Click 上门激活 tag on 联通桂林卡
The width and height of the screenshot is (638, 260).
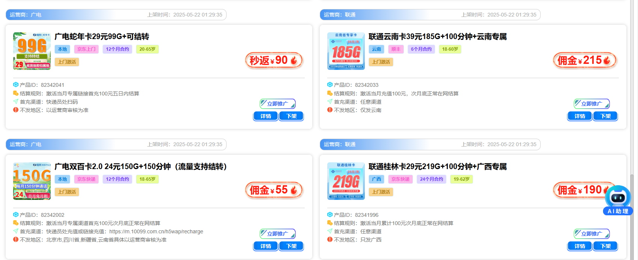[x=381, y=192]
